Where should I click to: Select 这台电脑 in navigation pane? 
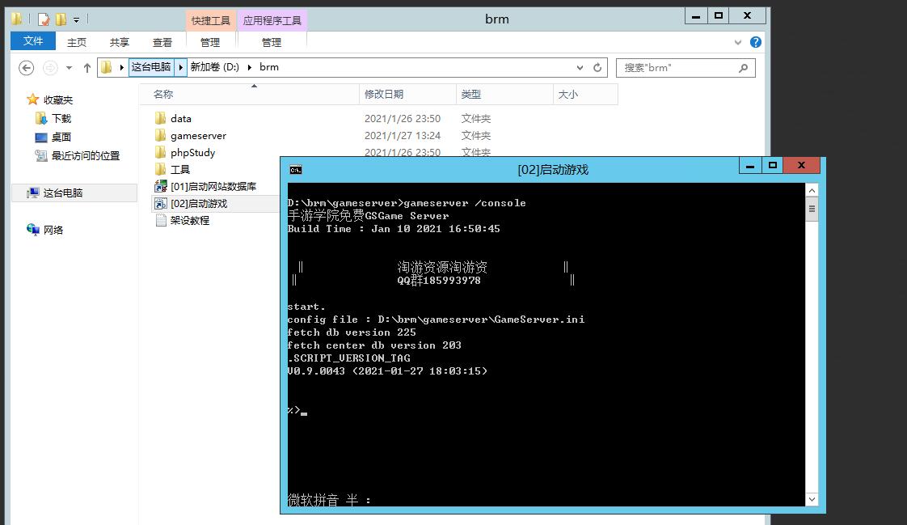63,193
